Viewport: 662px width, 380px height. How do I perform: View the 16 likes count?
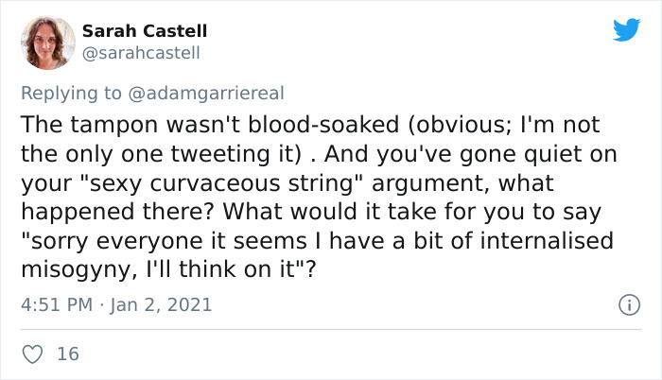click(x=67, y=354)
